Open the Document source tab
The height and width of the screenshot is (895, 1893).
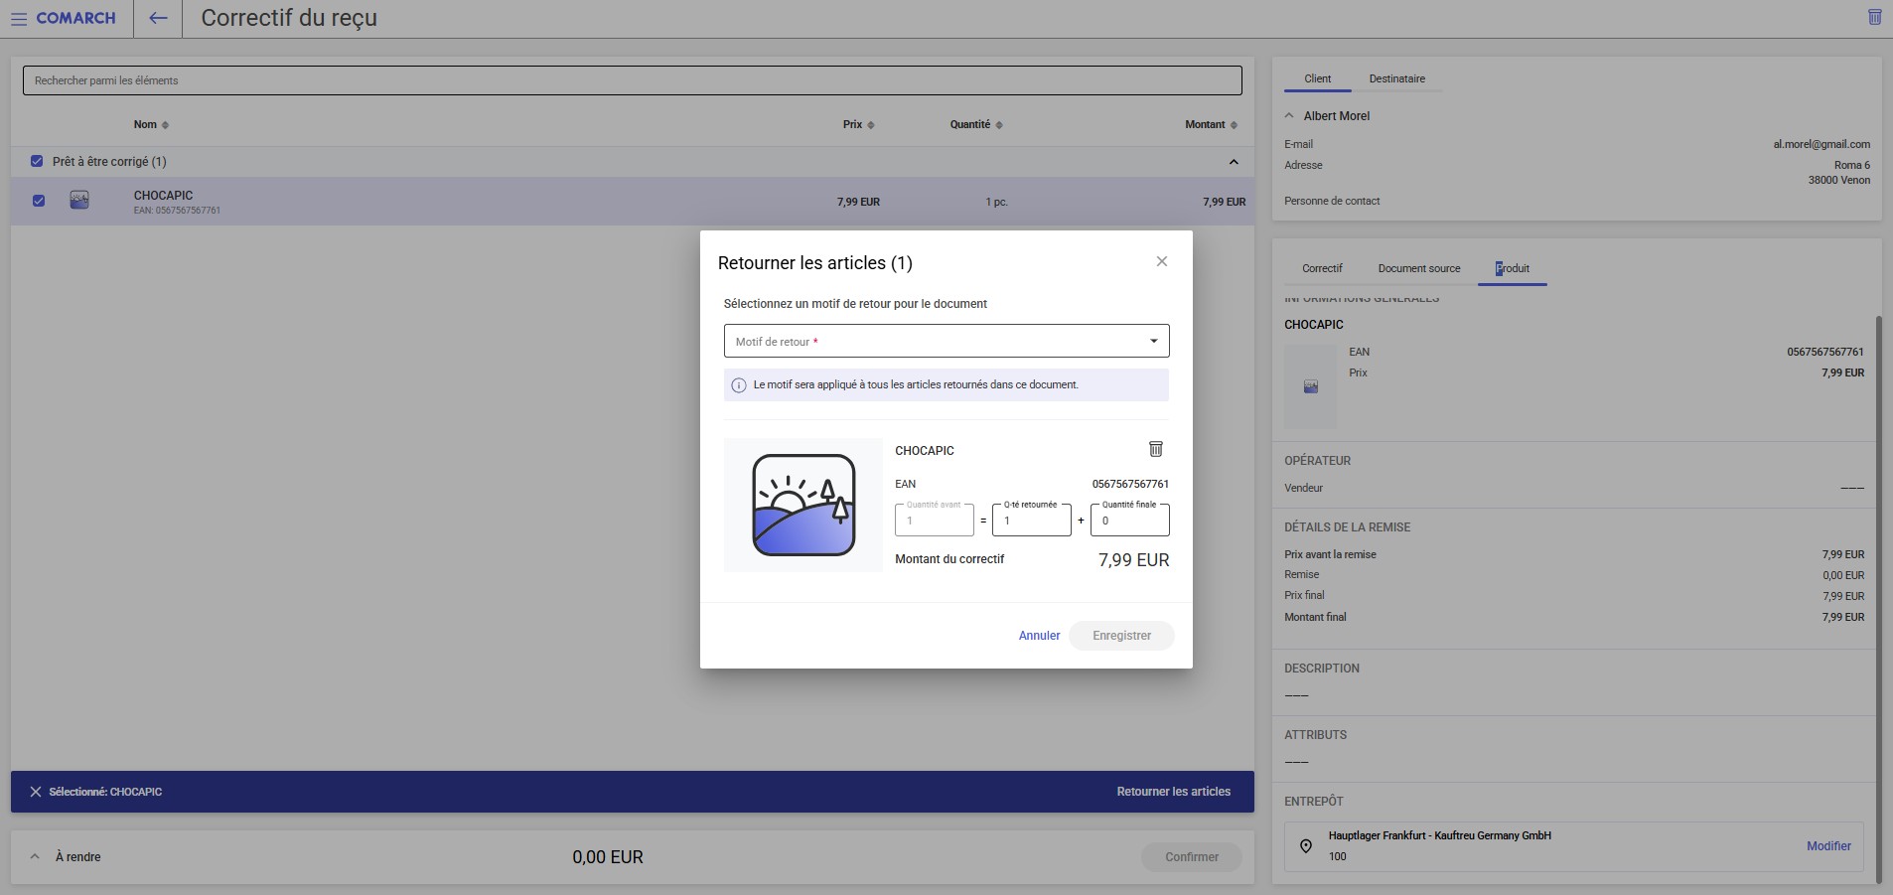click(1418, 268)
